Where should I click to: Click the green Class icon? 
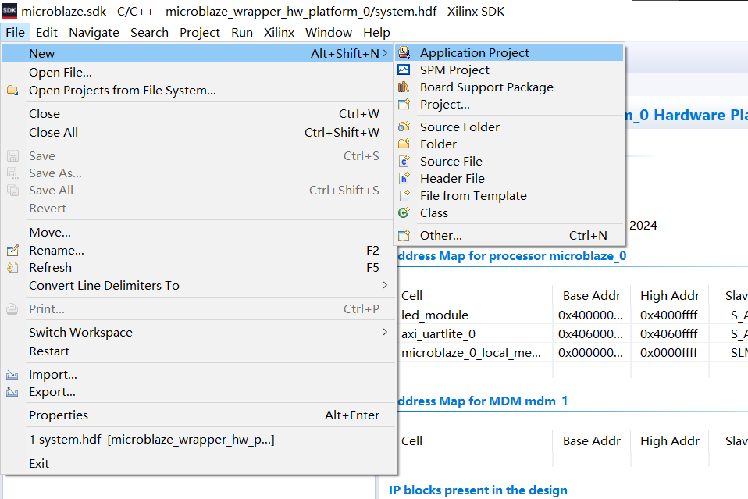coord(404,212)
